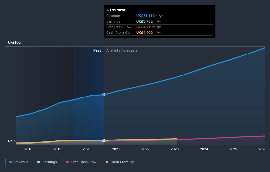The height and width of the screenshot is (172, 270).
Task: Click the Cash From Op marker near UK£0
Action: point(104,140)
